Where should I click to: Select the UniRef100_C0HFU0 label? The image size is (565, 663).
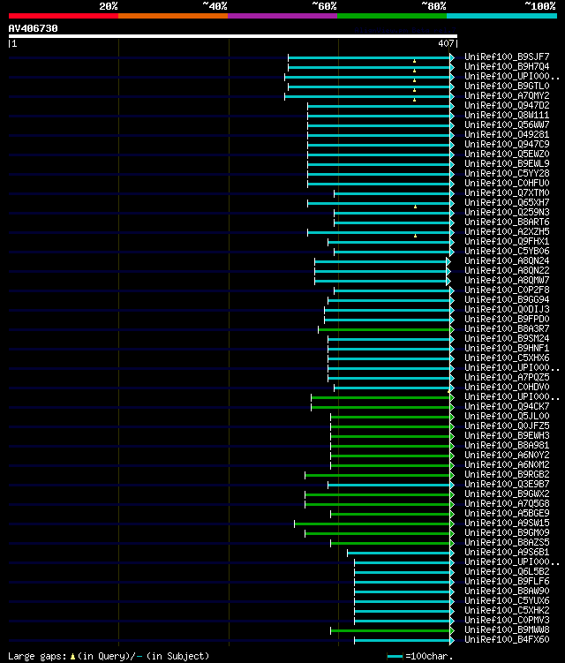pyautogui.click(x=507, y=183)
